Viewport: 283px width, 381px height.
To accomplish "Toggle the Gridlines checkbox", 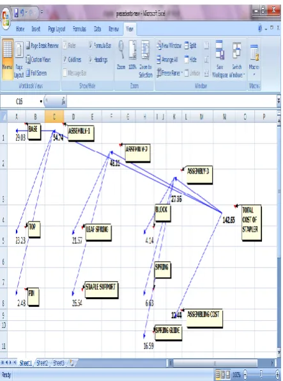I will (x=65, y=60).
